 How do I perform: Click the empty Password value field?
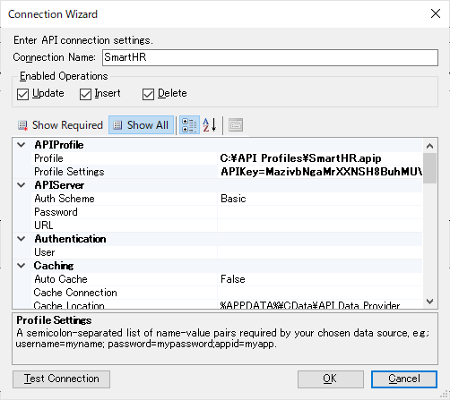320,212
